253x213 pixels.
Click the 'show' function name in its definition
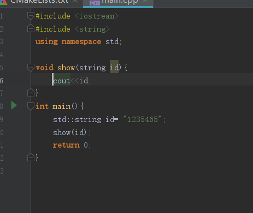(66, 68)
